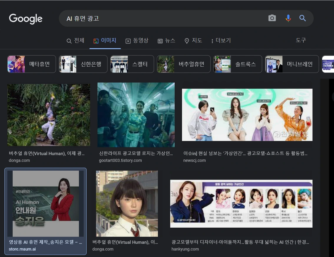334x257 pixels.
Task: Open the schoolgirl virtual human image
Action: pyautogui.click(x=127, y=204)
